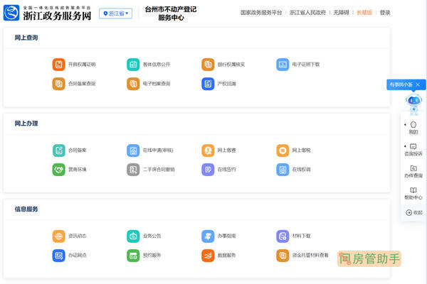Click the 浙江政务服务网 logo
Viewport: 427px width, 284px height.
pyautogui.click(x=47, y=13)
